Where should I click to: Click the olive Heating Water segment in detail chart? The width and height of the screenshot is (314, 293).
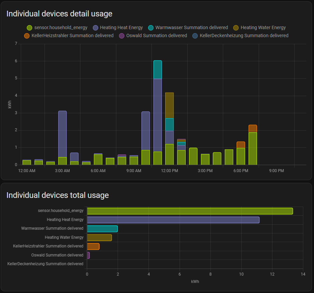169,105
